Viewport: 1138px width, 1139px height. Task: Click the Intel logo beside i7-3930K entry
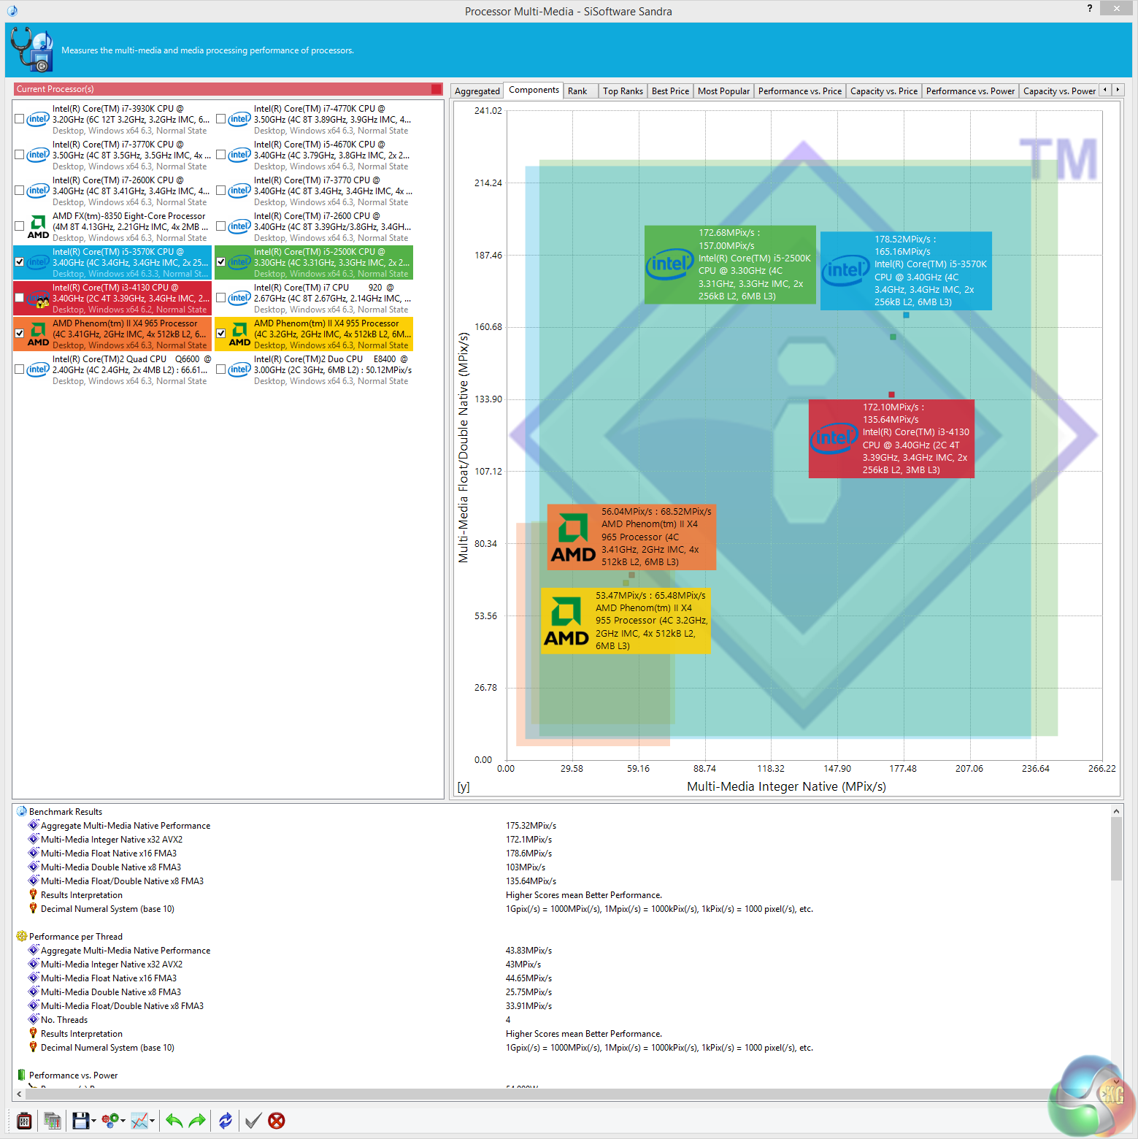[x=38, y=119]
